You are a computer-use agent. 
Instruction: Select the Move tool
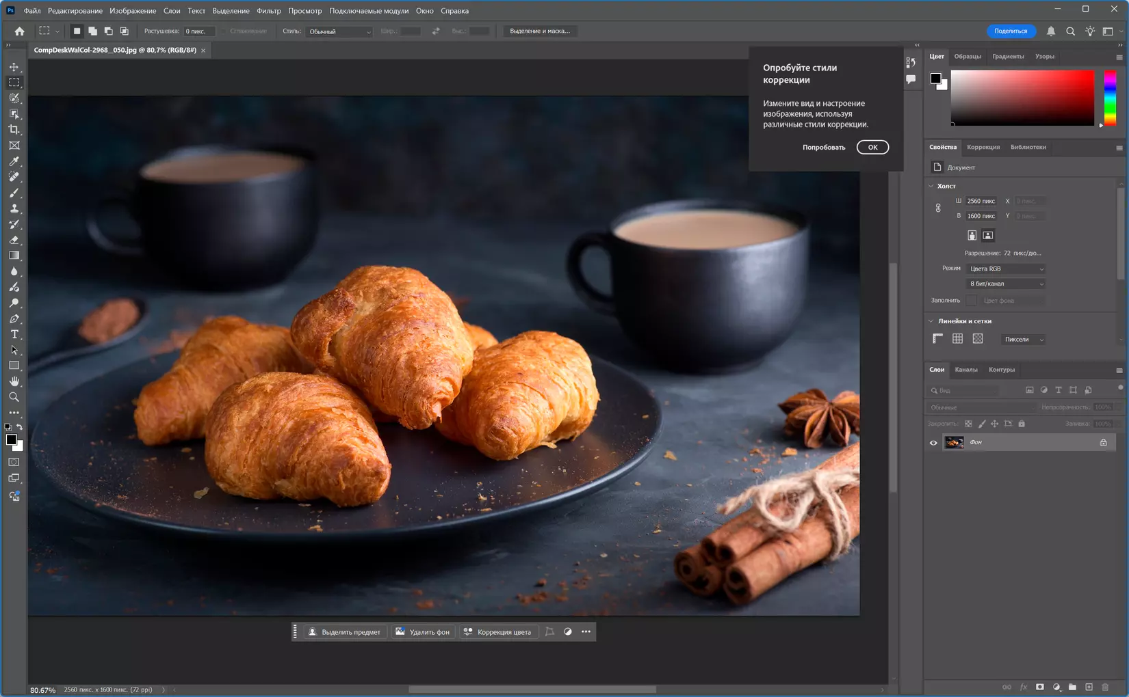point(14,67)
